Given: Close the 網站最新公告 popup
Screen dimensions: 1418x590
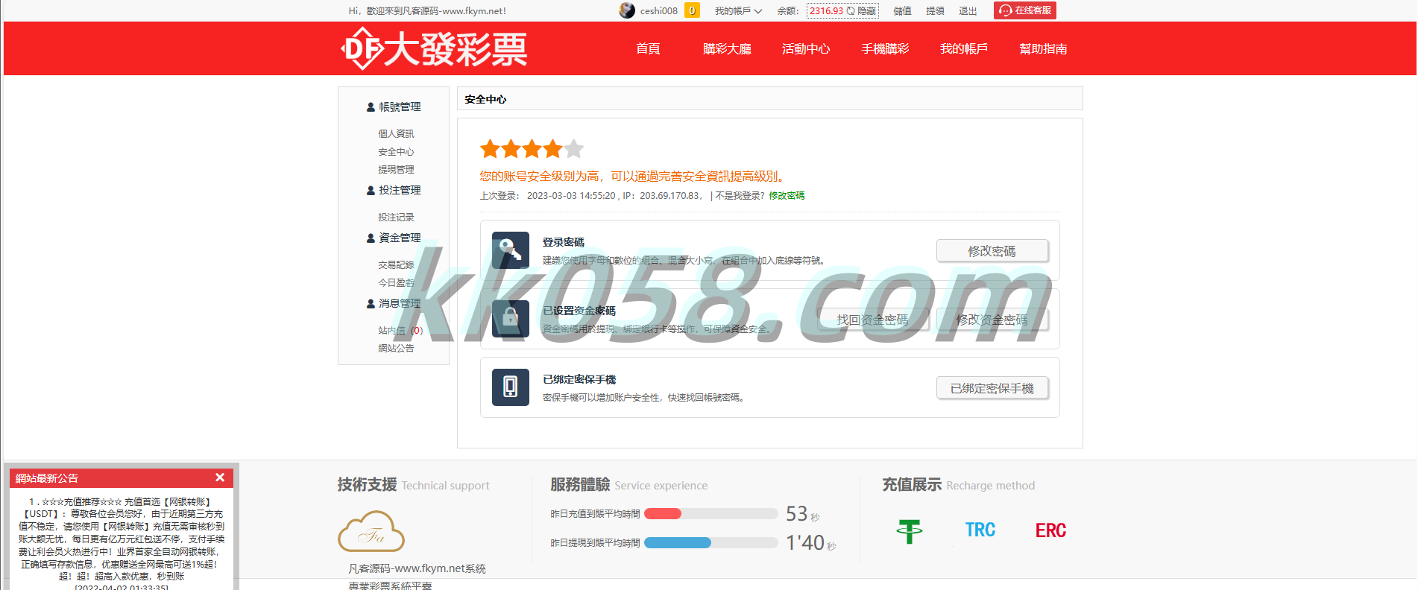Looking at the screenshot, I should tap(220, 478).
